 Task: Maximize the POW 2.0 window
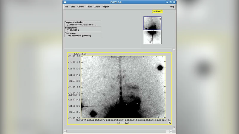[x=170, y=2]
